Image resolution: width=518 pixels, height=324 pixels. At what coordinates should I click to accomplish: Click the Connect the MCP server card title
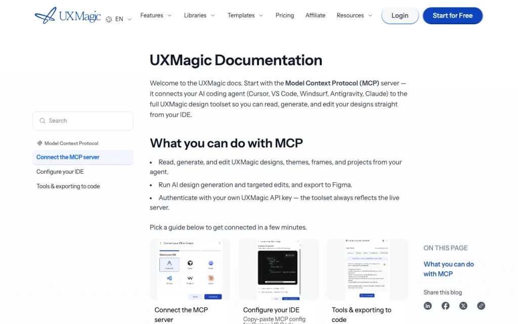(x=181, y=315)
